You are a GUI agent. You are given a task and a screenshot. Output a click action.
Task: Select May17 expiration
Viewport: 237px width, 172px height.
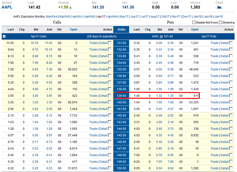124,17
